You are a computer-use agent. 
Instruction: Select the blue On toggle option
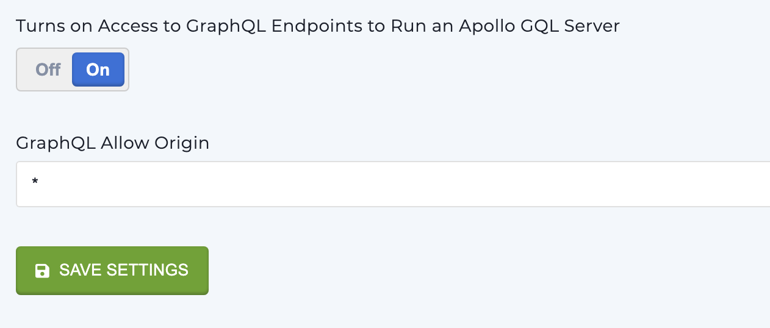point(98,70)
